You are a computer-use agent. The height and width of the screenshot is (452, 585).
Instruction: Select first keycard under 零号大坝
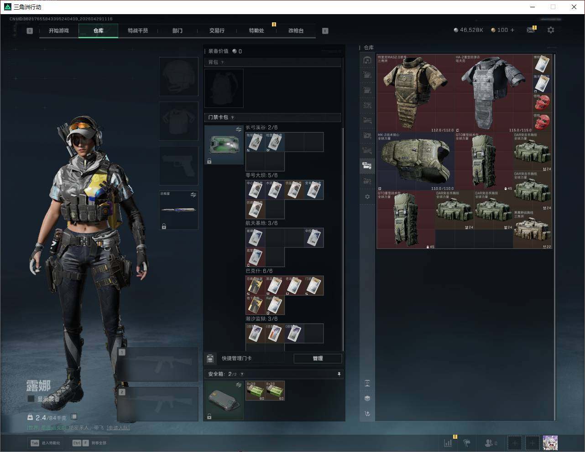click(x=256, y=190)
